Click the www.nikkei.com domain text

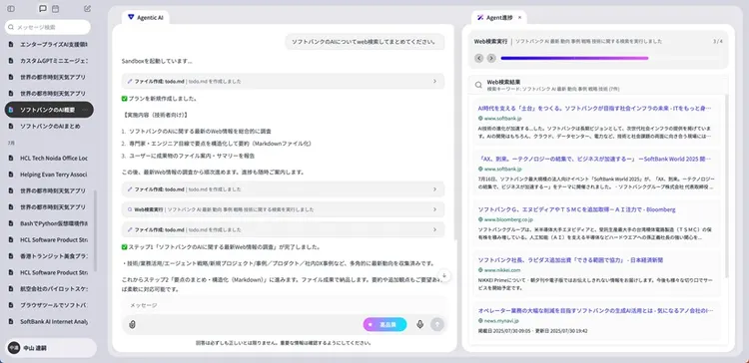tap(502, 270)
